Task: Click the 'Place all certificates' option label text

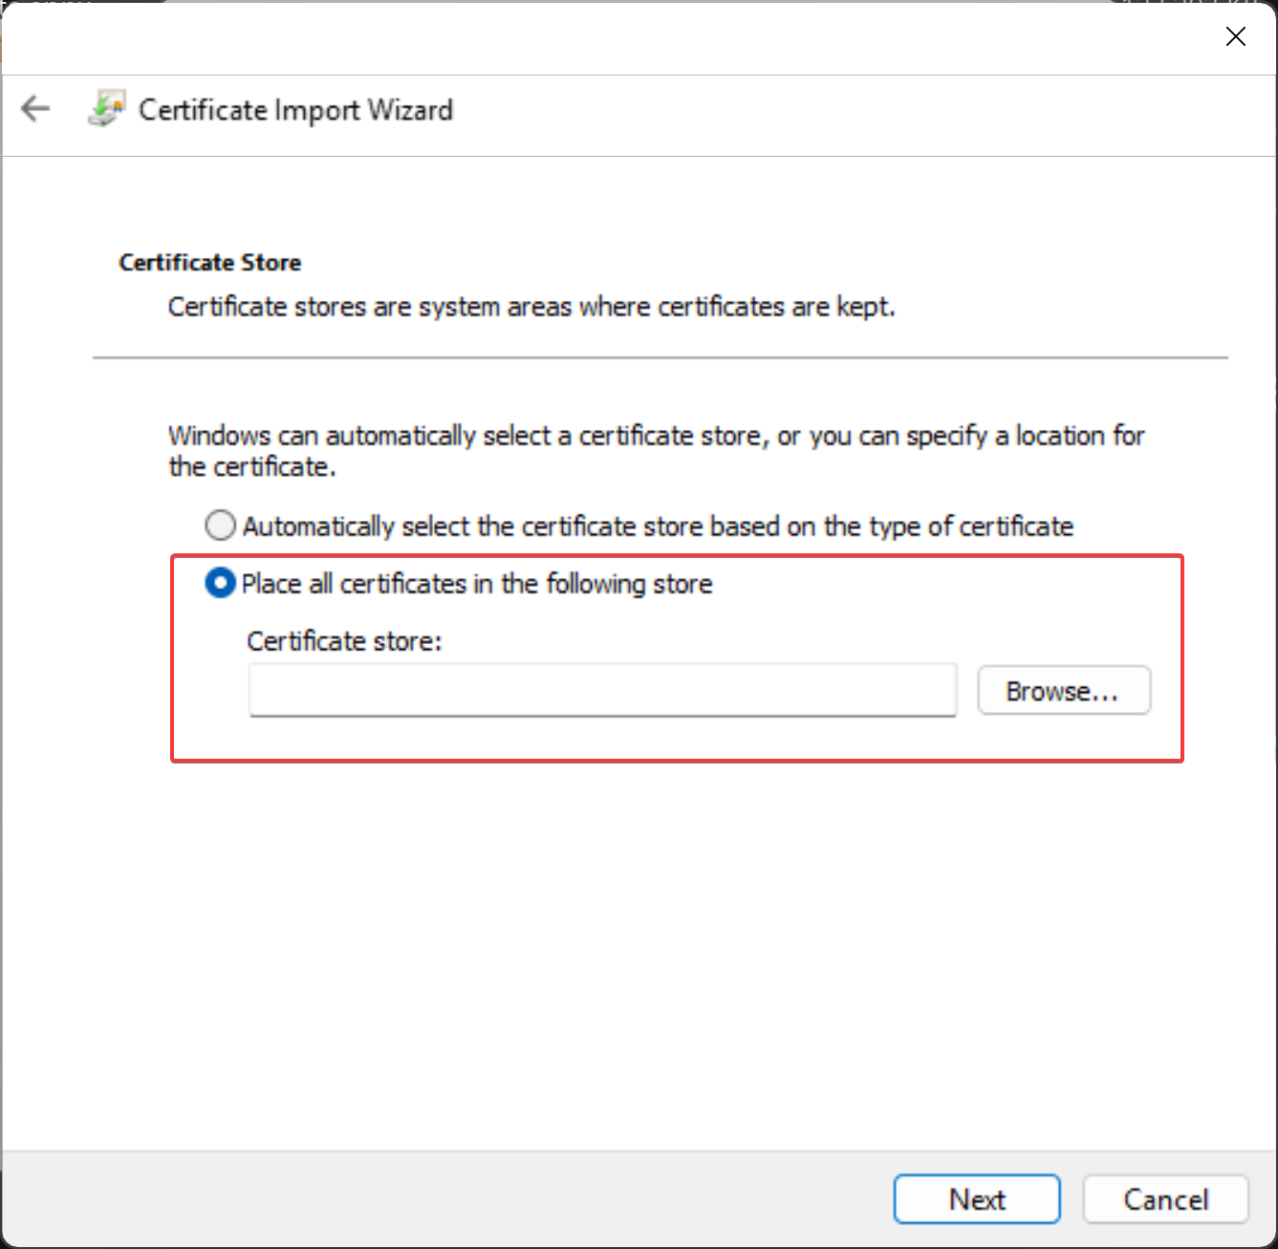Action: pos(477,584)
